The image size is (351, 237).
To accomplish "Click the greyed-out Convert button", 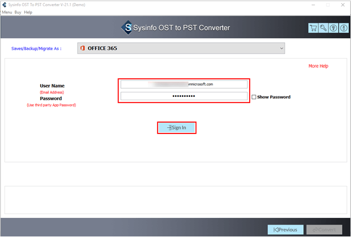I will click(324, 230).
